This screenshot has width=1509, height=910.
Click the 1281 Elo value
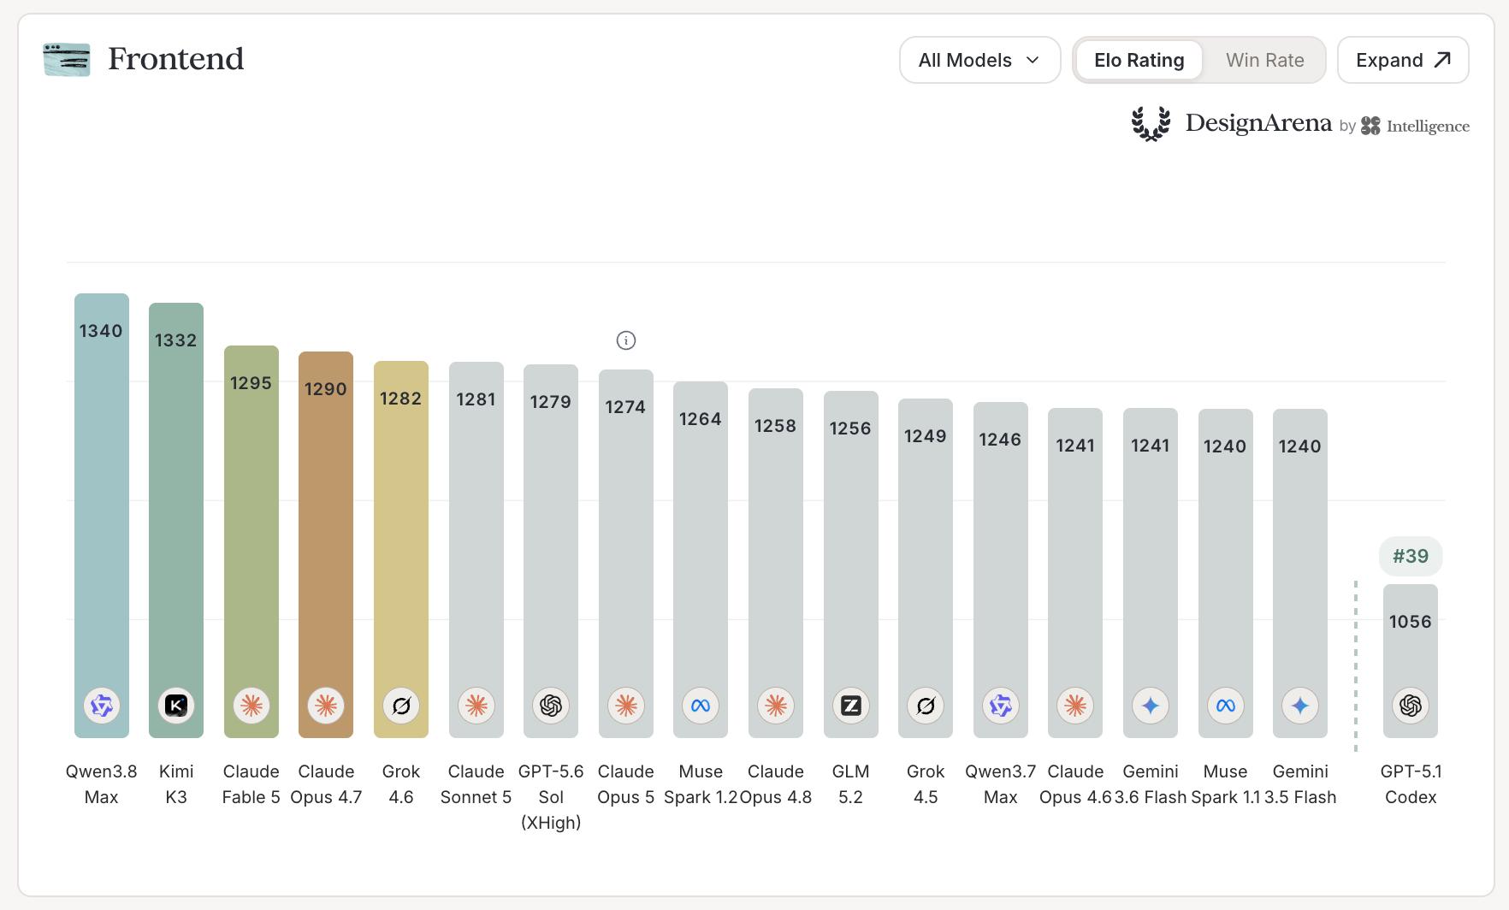[476, 399]
